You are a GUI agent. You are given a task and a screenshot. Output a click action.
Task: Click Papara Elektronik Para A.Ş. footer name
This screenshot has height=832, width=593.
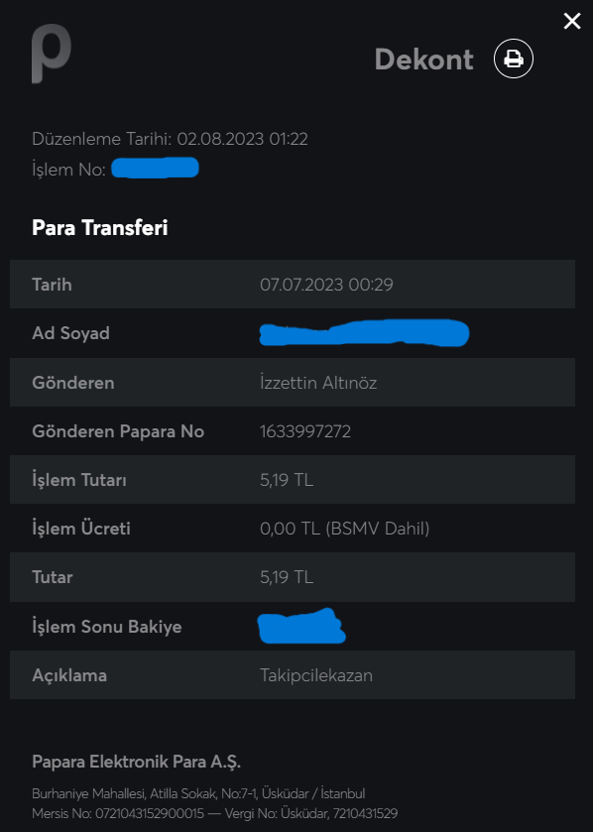tap(136, 762)
